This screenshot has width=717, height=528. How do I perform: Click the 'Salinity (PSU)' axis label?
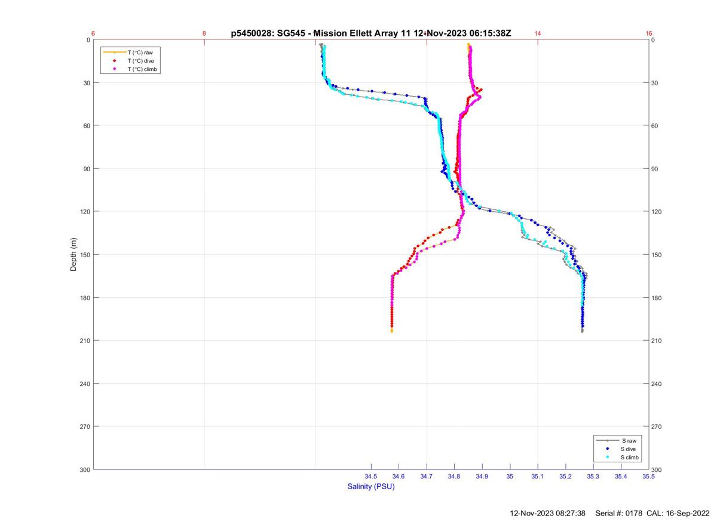tap(371, 487)
